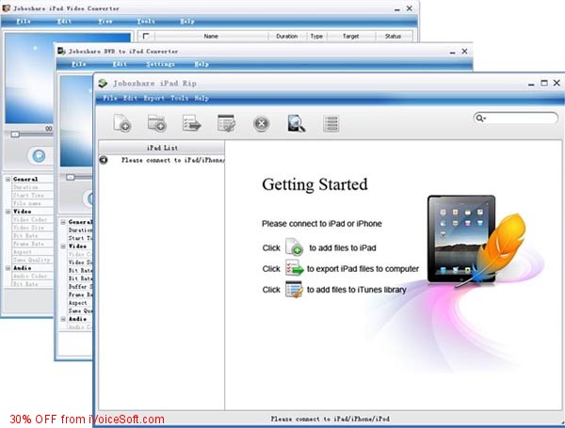
Task: Click the magnifier search files toolbar icon
Action: pyautogui.click(x=297, y=123)
